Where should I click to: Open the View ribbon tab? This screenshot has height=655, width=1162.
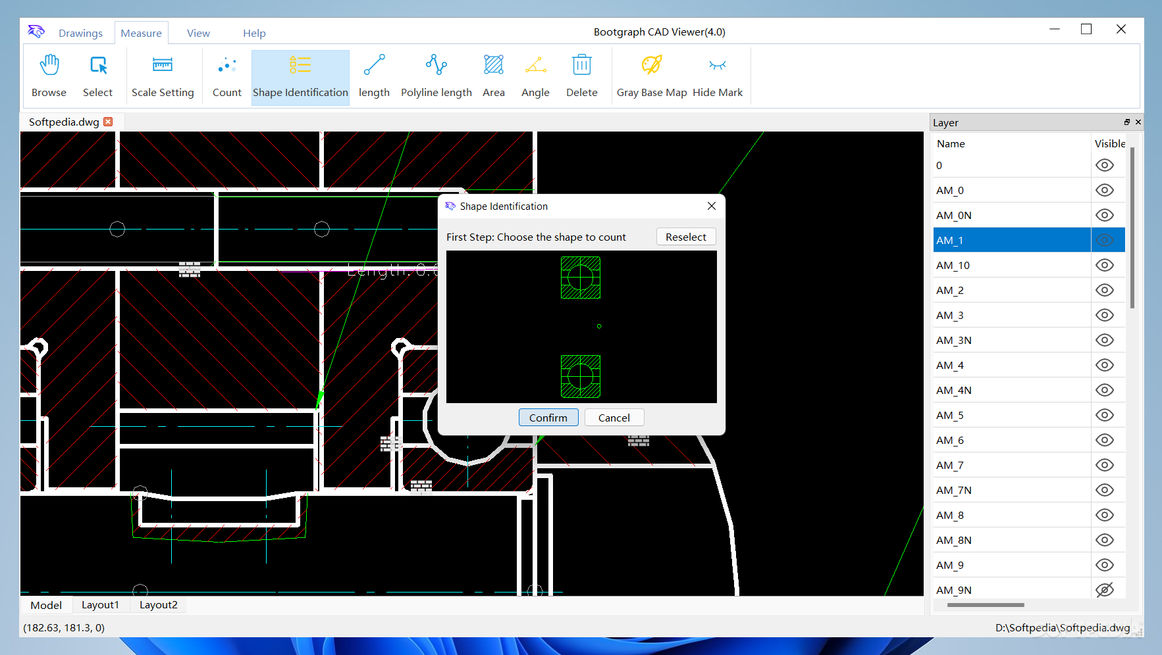click(x=198, y=33)
